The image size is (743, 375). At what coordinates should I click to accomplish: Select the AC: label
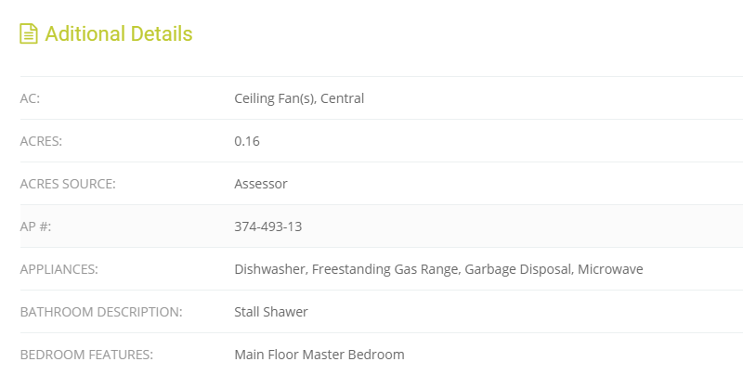(30, 98)
